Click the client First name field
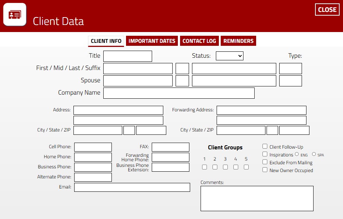 pos(138,69)
